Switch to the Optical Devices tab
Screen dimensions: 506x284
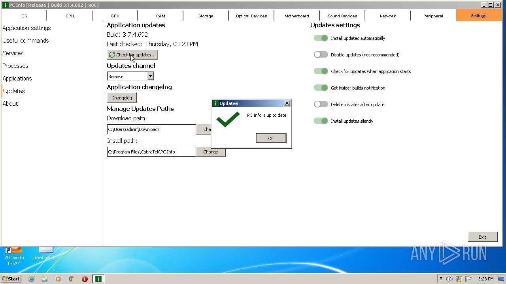(x=251, y=16)
